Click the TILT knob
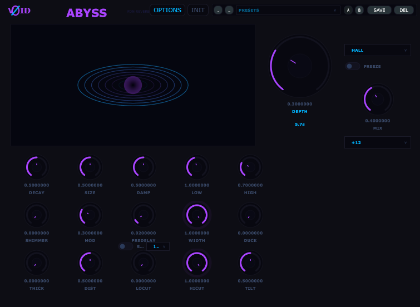The height and width of the screenshot is (307, 420). pos(250,263)
